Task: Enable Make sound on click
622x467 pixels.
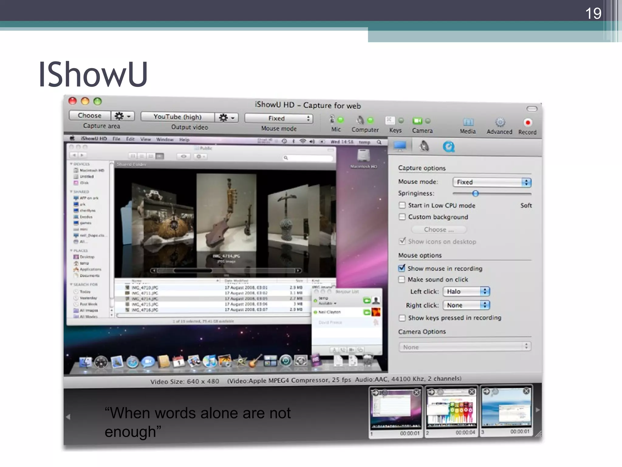Action: point(402,279)
